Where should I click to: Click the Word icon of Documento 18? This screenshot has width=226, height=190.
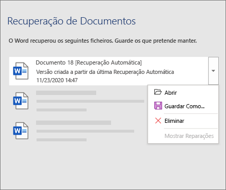point(21,71)
